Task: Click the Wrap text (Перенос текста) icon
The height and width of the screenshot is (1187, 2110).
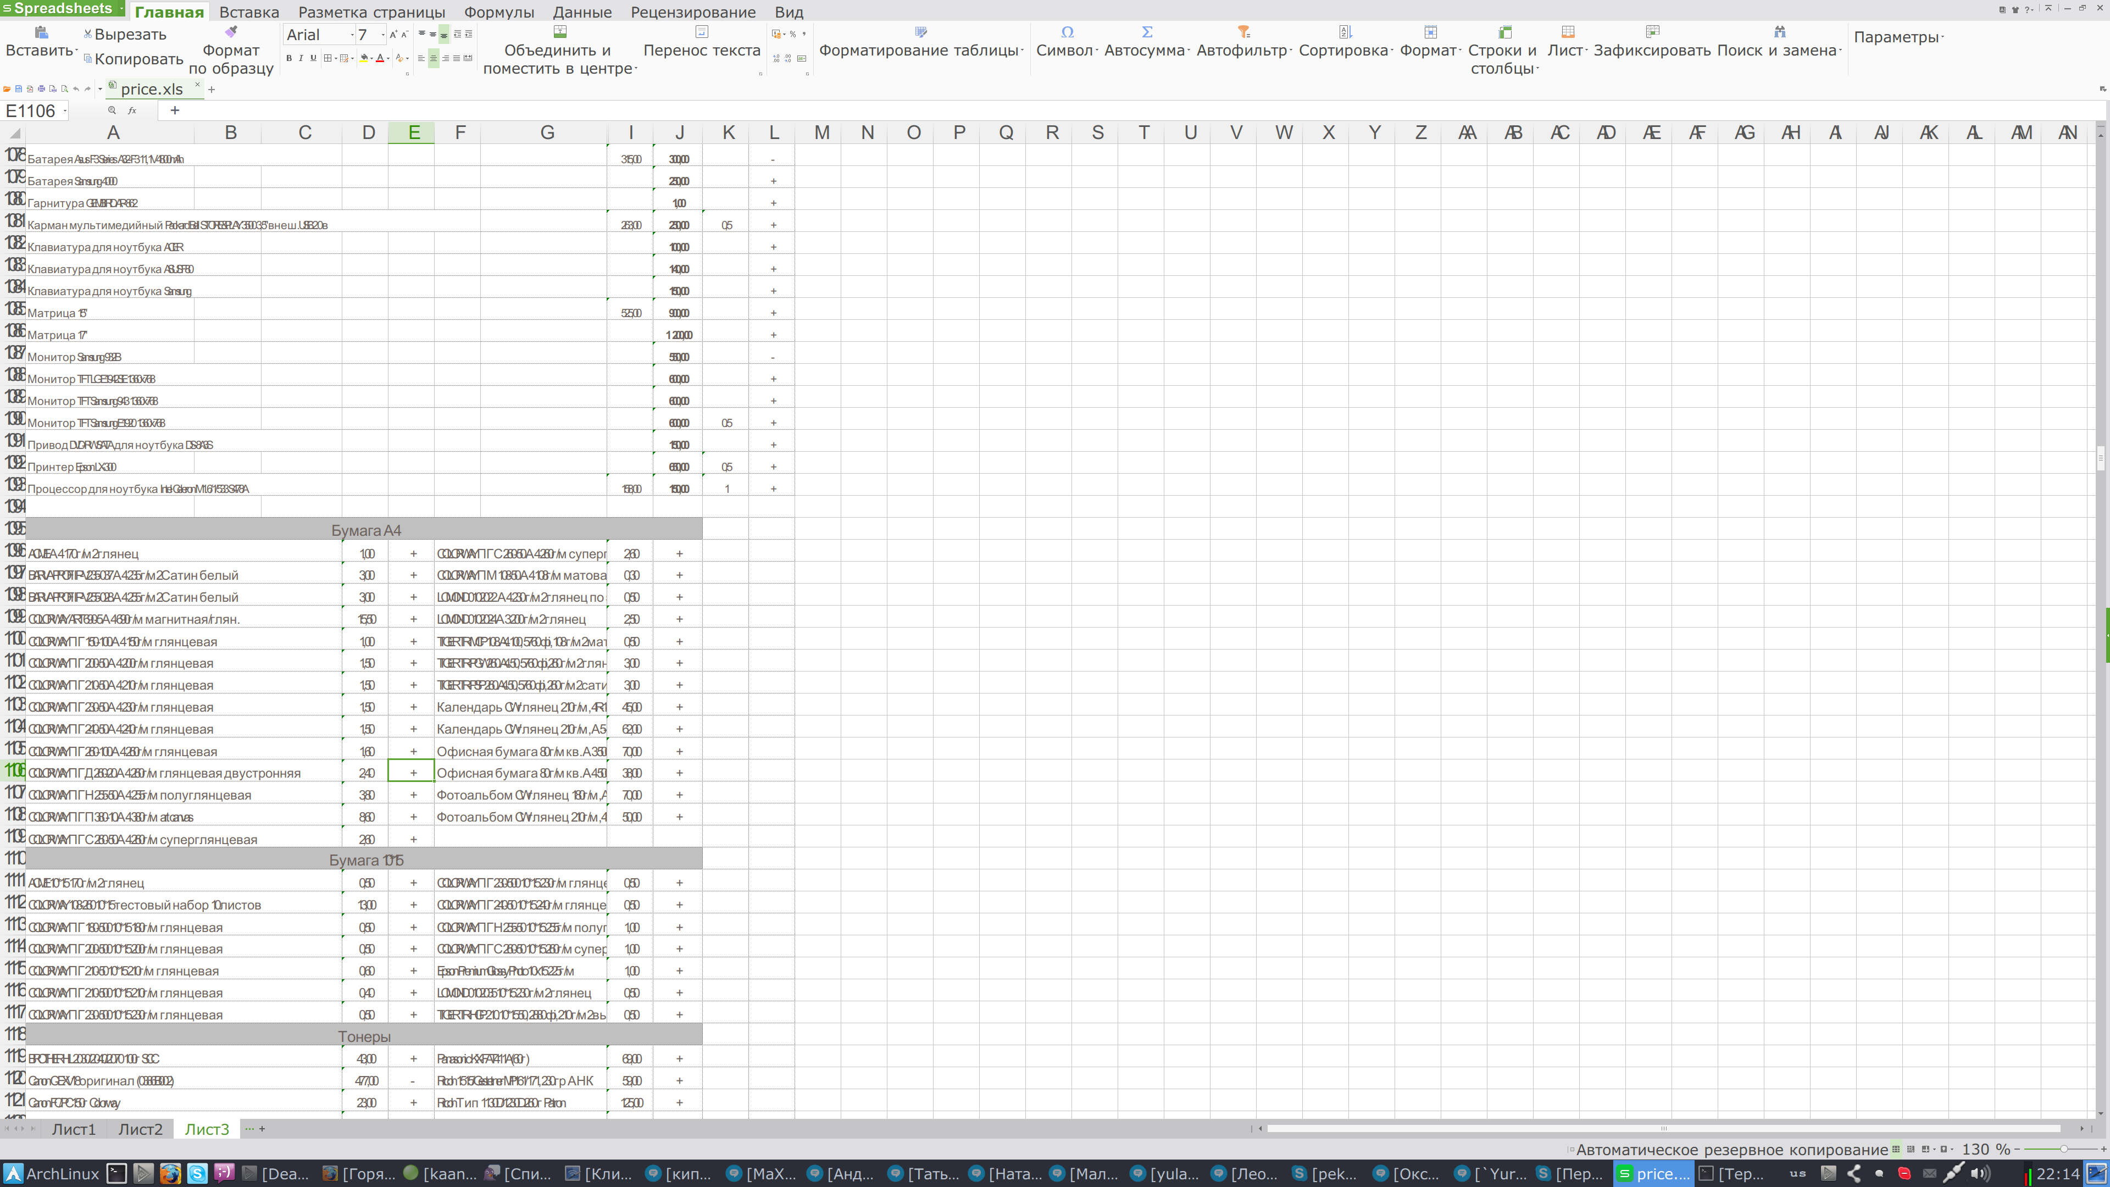Action: pyautogui.click(x=701, y=32)
